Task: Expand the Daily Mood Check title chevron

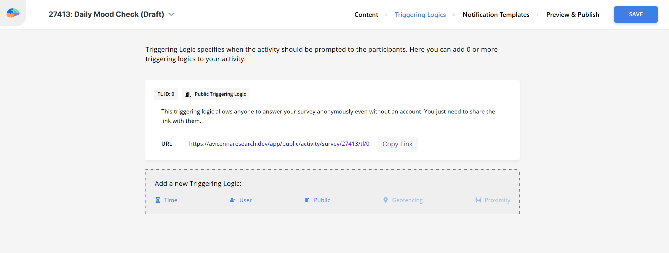Action: coord(171,14)
